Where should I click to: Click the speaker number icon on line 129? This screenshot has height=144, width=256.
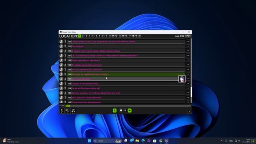click(65, 88)
